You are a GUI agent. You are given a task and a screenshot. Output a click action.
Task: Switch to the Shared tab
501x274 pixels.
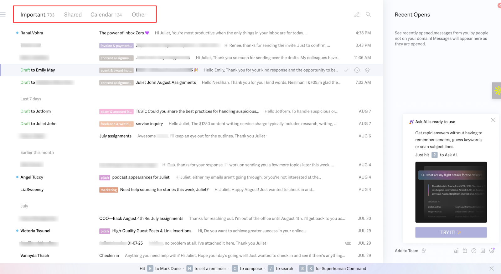(x=73, y=15)
